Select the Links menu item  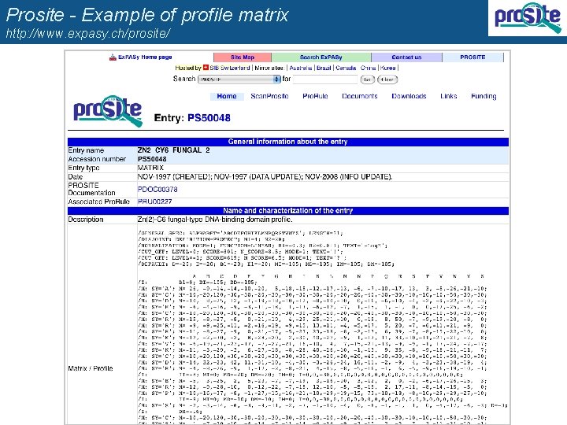point(449,96)
